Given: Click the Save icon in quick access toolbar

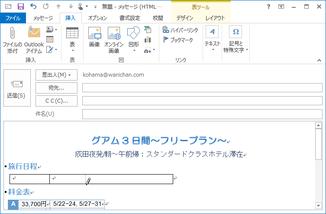Looking at the screenshot, I should click(21, 6).
